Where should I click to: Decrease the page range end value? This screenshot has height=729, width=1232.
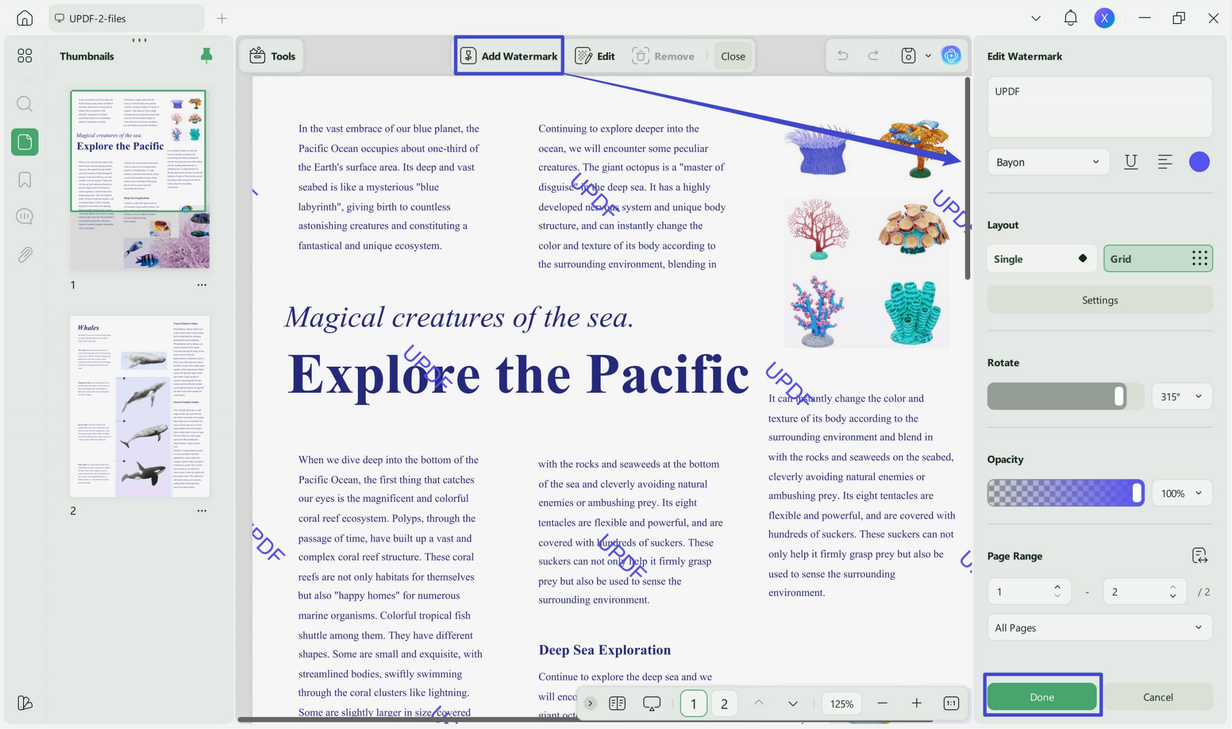pyautogui.click(x=1172, y=596)
